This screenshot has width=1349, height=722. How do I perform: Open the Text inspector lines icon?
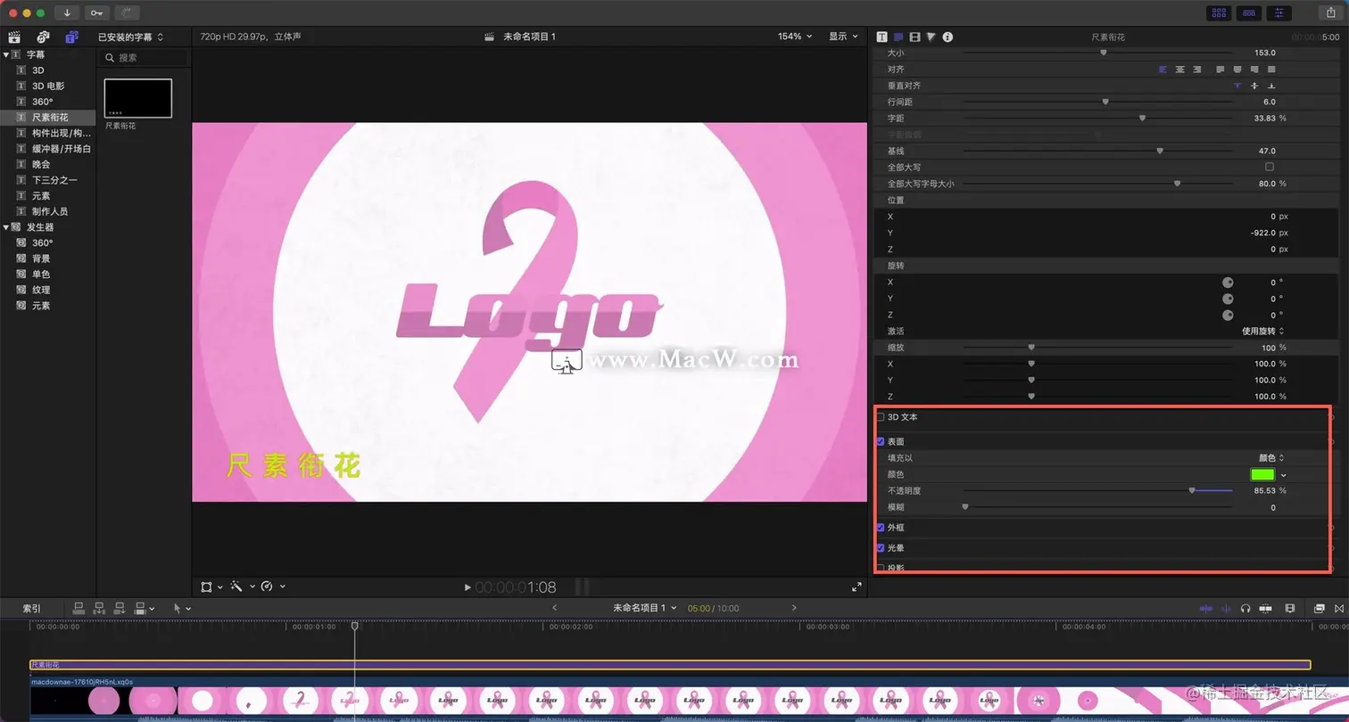898,37
